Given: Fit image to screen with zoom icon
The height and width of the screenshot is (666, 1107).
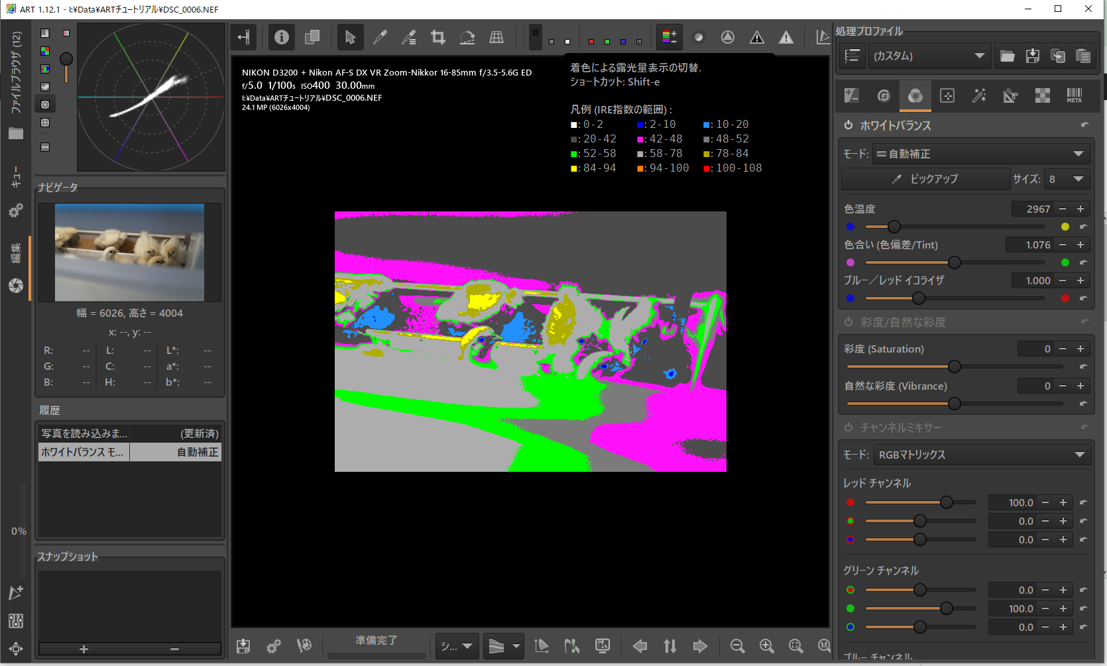Looking at the screenshot, I should click(795, 645).
